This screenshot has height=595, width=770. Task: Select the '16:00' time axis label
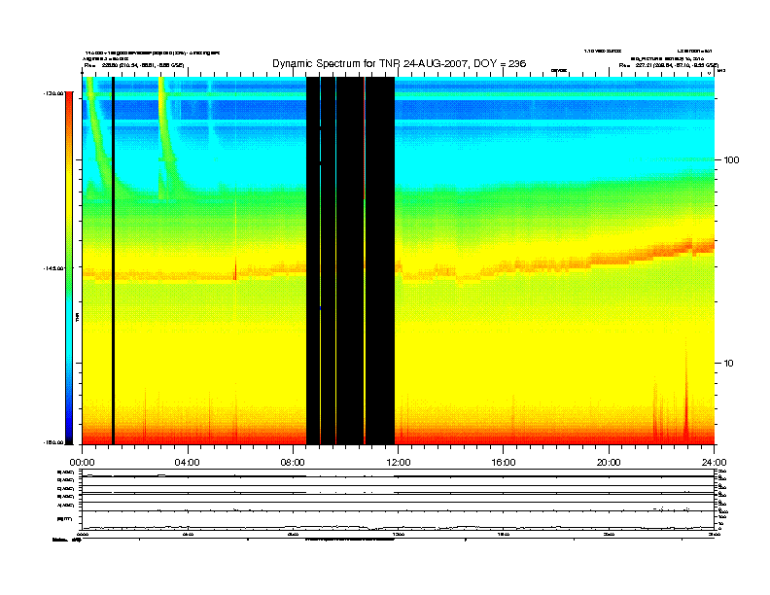[504, 463]
